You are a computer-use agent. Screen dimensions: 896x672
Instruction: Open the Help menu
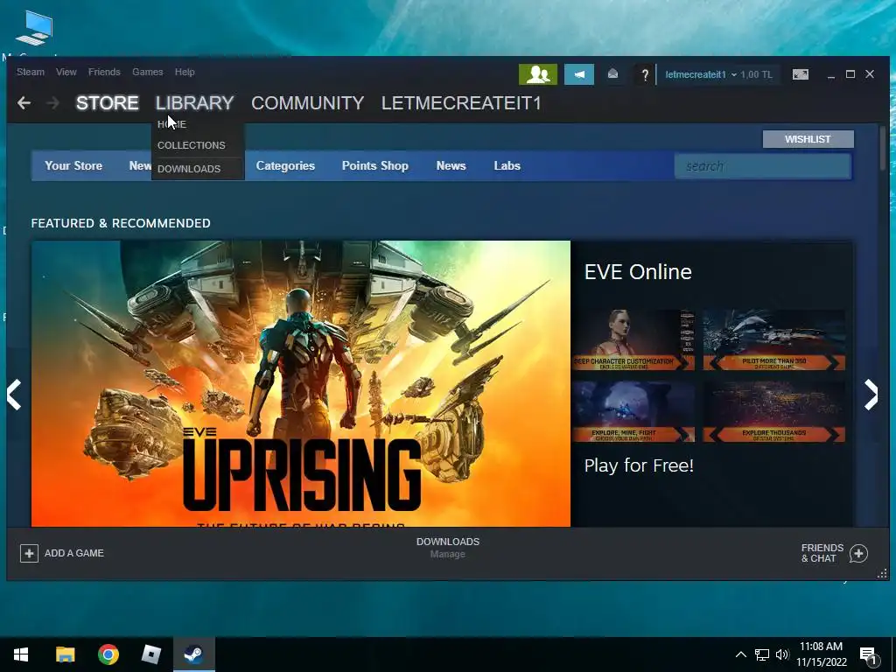[x=185, y=72]
